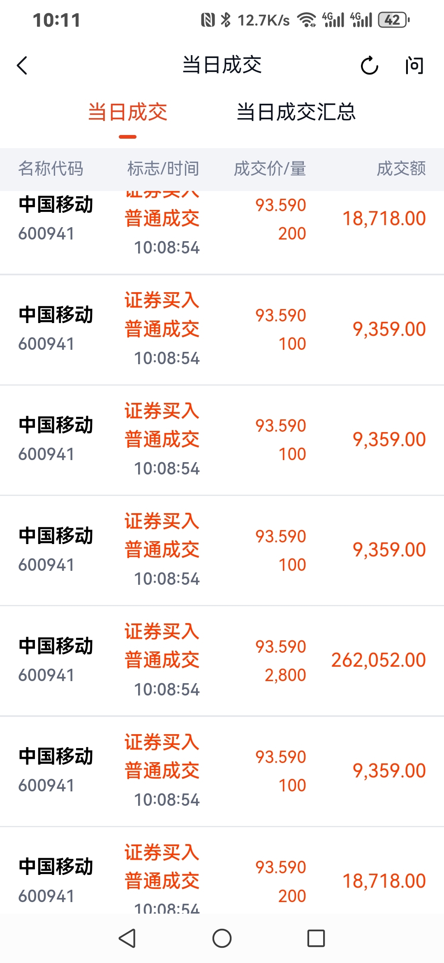Open the bottom 18,718.00 trade row
Screen dimensions: 444x963
tap(222, 877)
